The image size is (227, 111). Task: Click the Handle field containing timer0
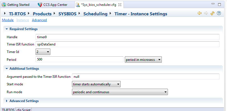pos(127,37)
